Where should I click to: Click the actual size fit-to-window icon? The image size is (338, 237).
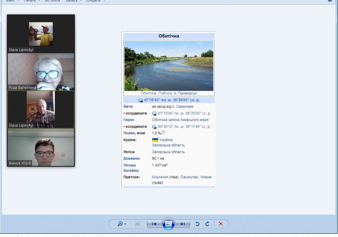138,224
